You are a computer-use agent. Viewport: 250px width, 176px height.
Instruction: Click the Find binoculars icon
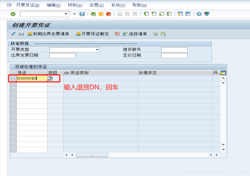(x=127, y=14)
